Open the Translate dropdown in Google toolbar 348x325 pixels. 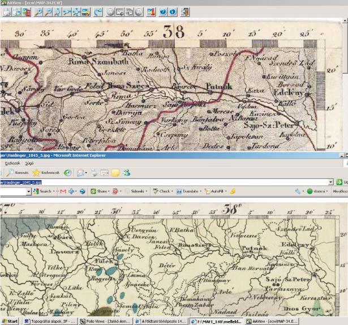188,191
